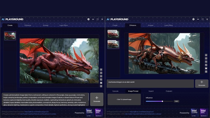Click trash icon beside mechanical dragon image
210x118 pixels.
click(x=206, y=72)
